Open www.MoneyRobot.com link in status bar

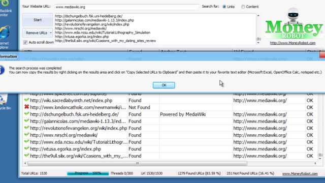(300, 173)
